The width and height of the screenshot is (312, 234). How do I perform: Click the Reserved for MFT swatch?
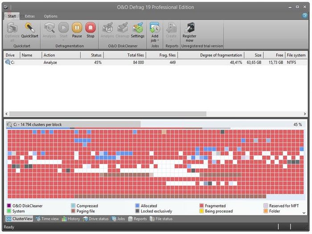tap(266, 205)
